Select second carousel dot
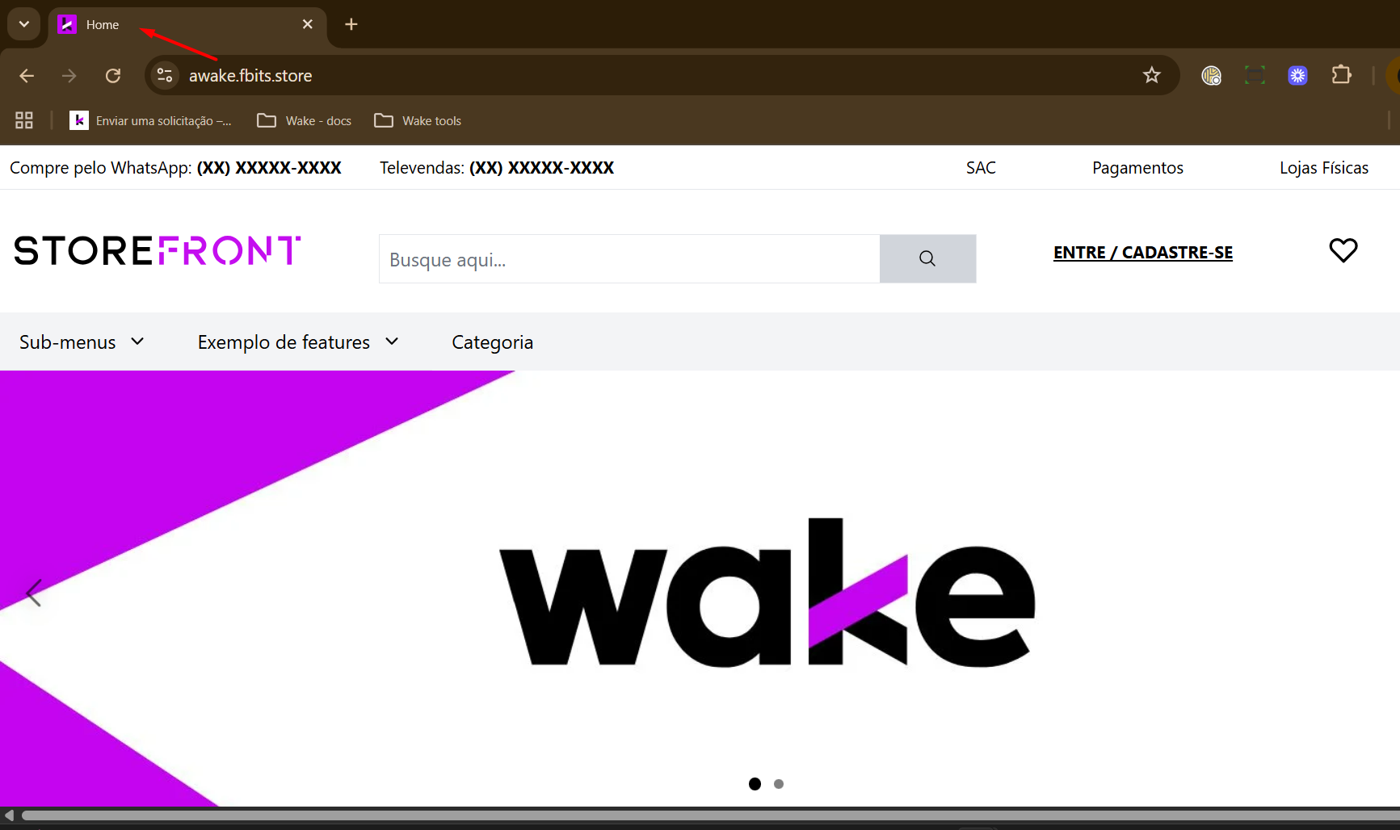This screenshot has width=1400, height=830. coord(779,784)
